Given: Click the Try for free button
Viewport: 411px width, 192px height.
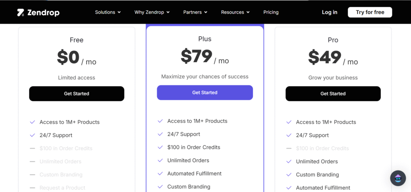Looking at the screenshot, I should pos(370,12).
